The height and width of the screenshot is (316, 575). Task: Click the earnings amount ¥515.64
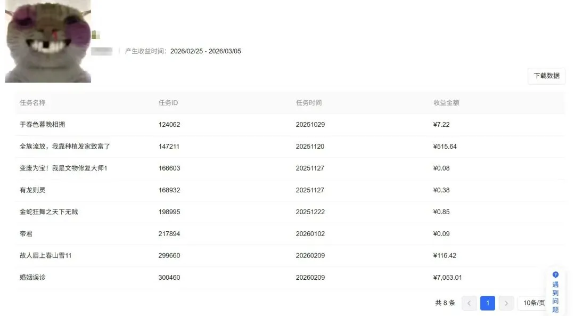click(x=445, y=147)
